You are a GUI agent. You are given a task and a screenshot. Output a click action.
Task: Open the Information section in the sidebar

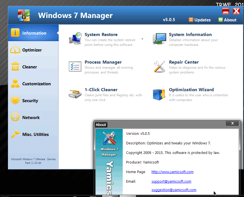33,33
